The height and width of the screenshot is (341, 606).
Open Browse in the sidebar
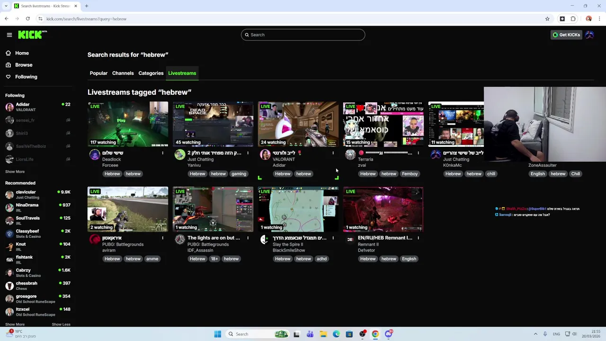(x=24, y=65)
